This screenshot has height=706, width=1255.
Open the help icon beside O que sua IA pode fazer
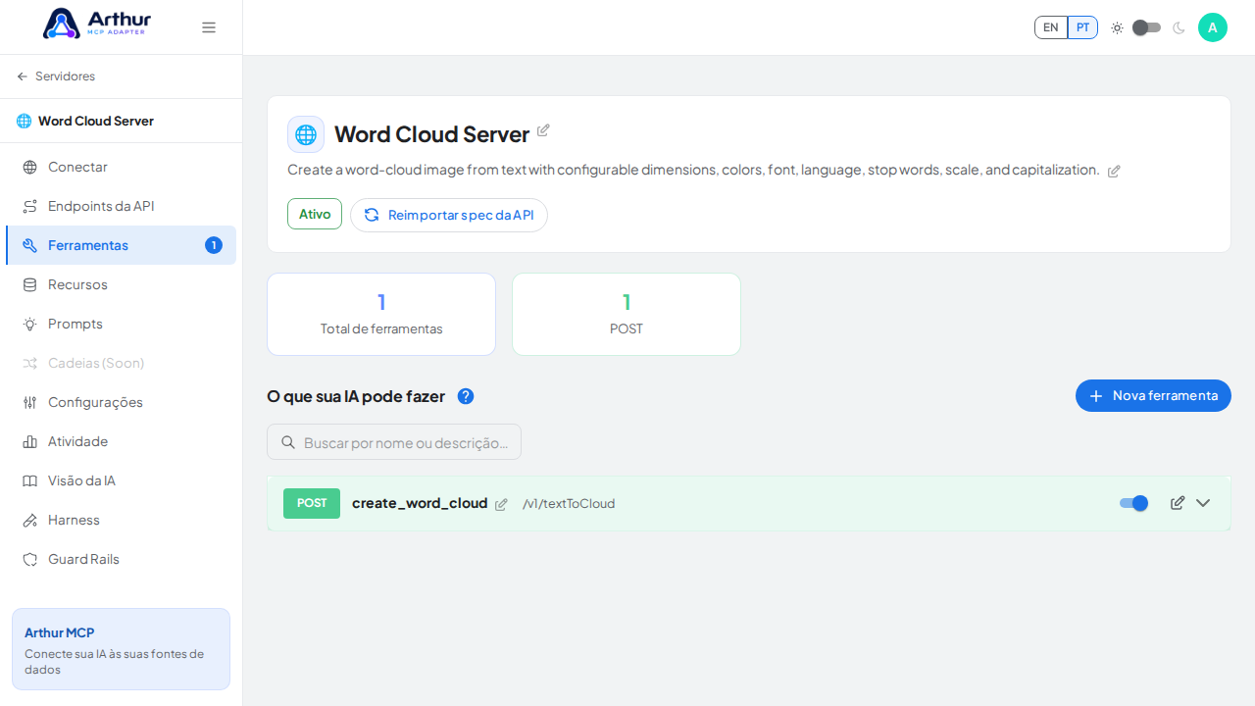(x=466, y=396)
